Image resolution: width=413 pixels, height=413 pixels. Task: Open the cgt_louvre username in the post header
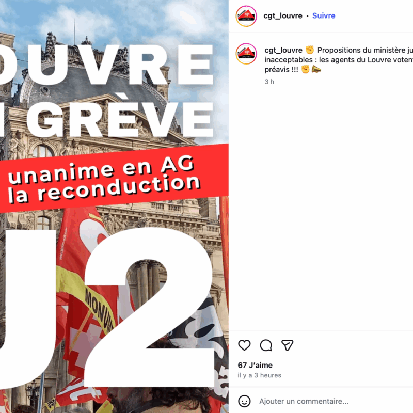pos(282,16)
